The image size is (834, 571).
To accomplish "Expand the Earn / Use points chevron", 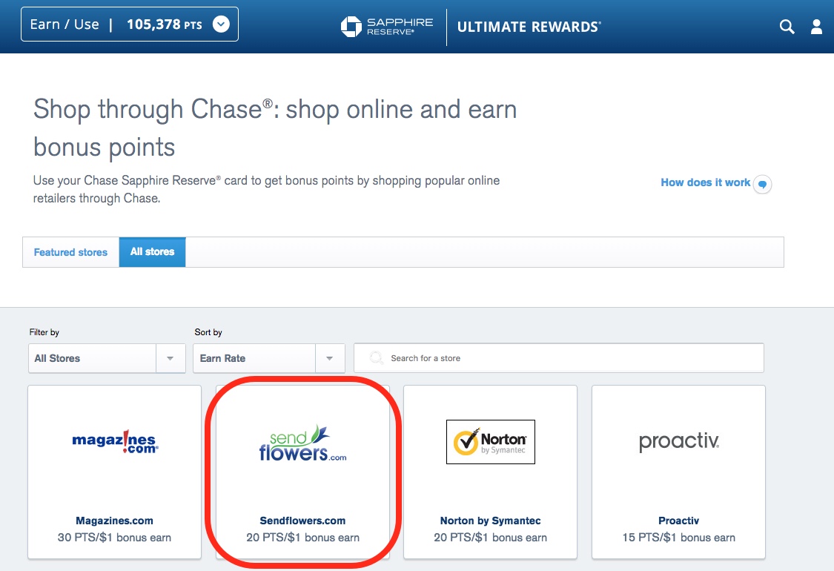I will tap(221, 24).
